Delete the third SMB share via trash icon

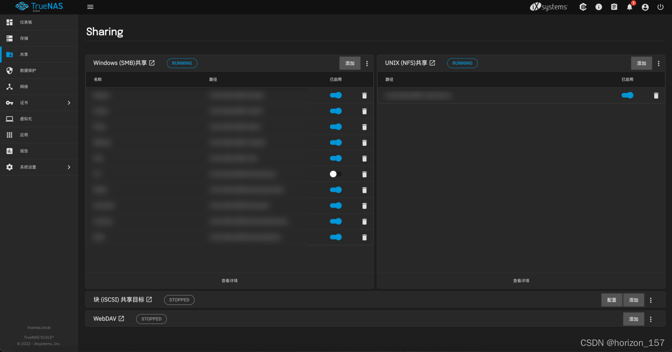(x=364, y=127)
